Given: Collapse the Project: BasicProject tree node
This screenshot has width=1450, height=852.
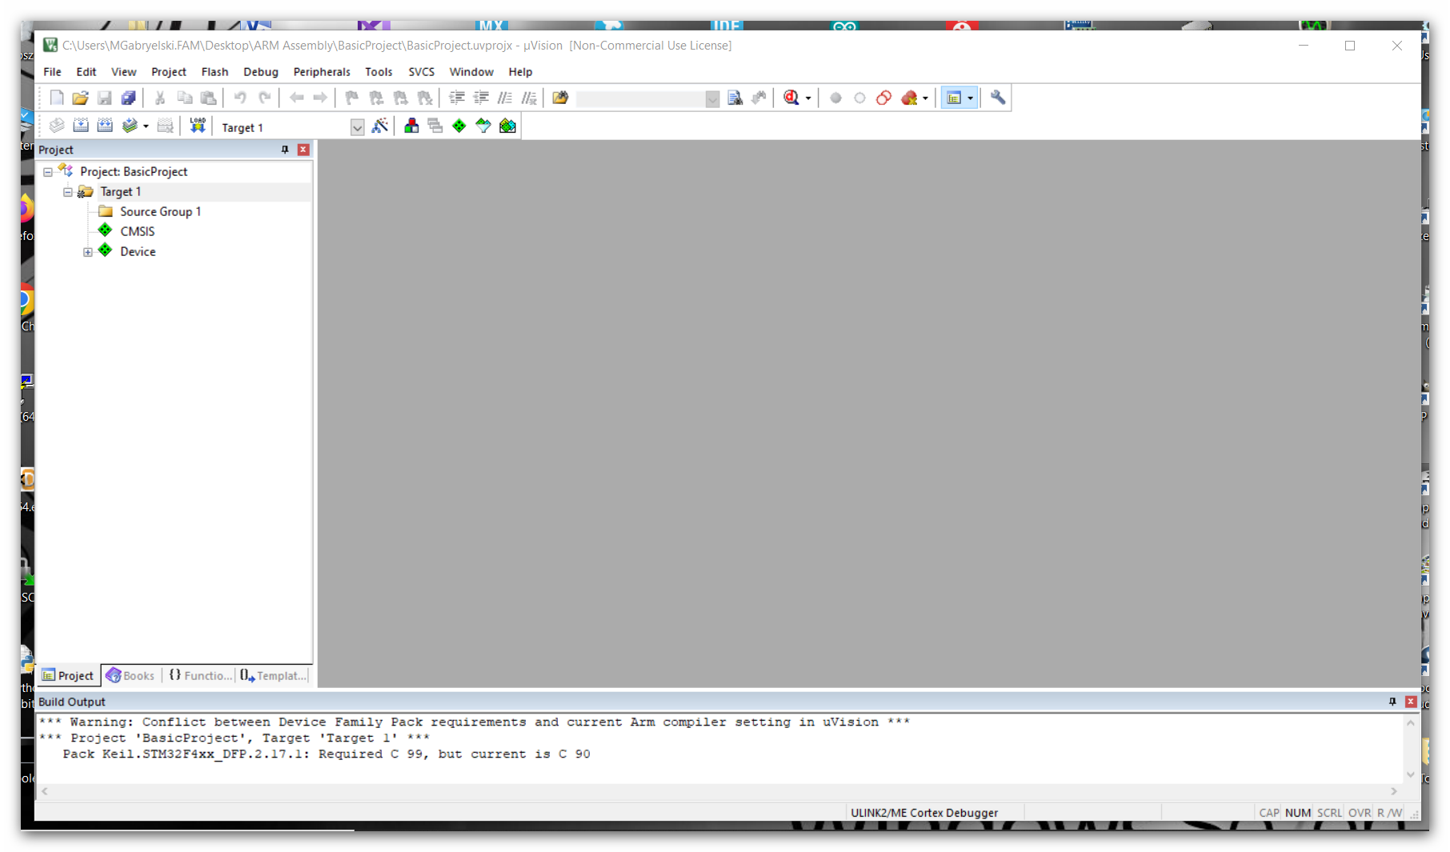Looking at the screenshot, I should (x=48, y=172).
